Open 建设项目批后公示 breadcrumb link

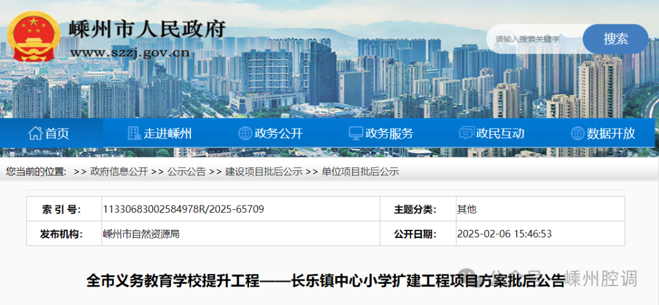tap(264, 172)
